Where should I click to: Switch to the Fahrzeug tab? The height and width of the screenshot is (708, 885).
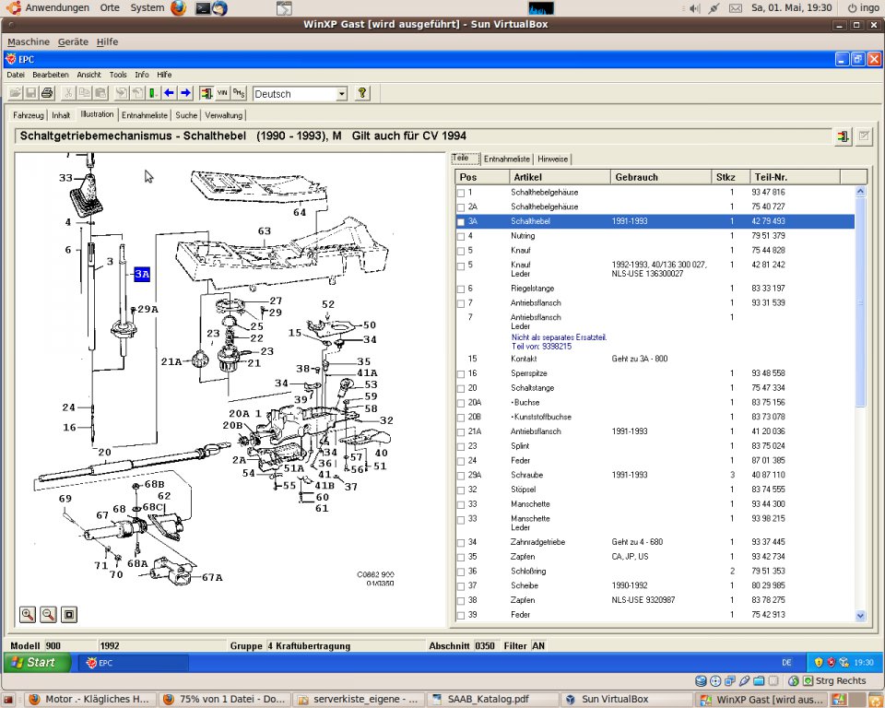pyautogui.click(x=29, y=115)
